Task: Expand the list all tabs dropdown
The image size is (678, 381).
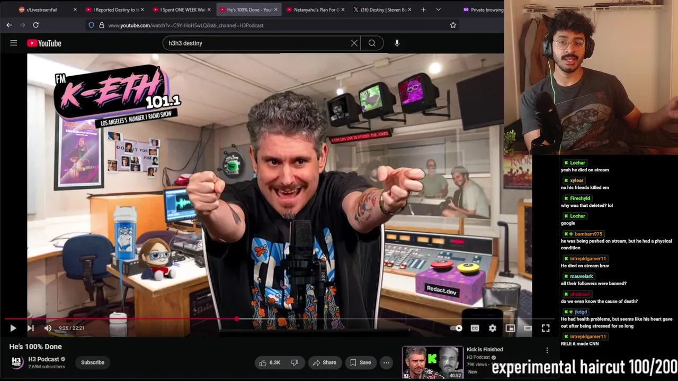Action: point(438,10)
